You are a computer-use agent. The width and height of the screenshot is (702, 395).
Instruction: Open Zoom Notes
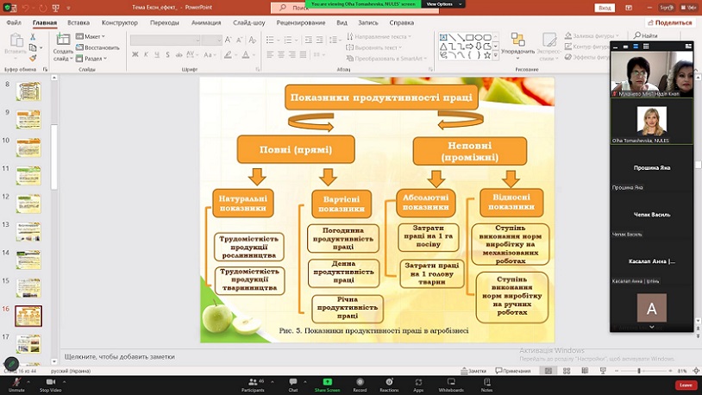pyautogui.click(x=486, y=385)
